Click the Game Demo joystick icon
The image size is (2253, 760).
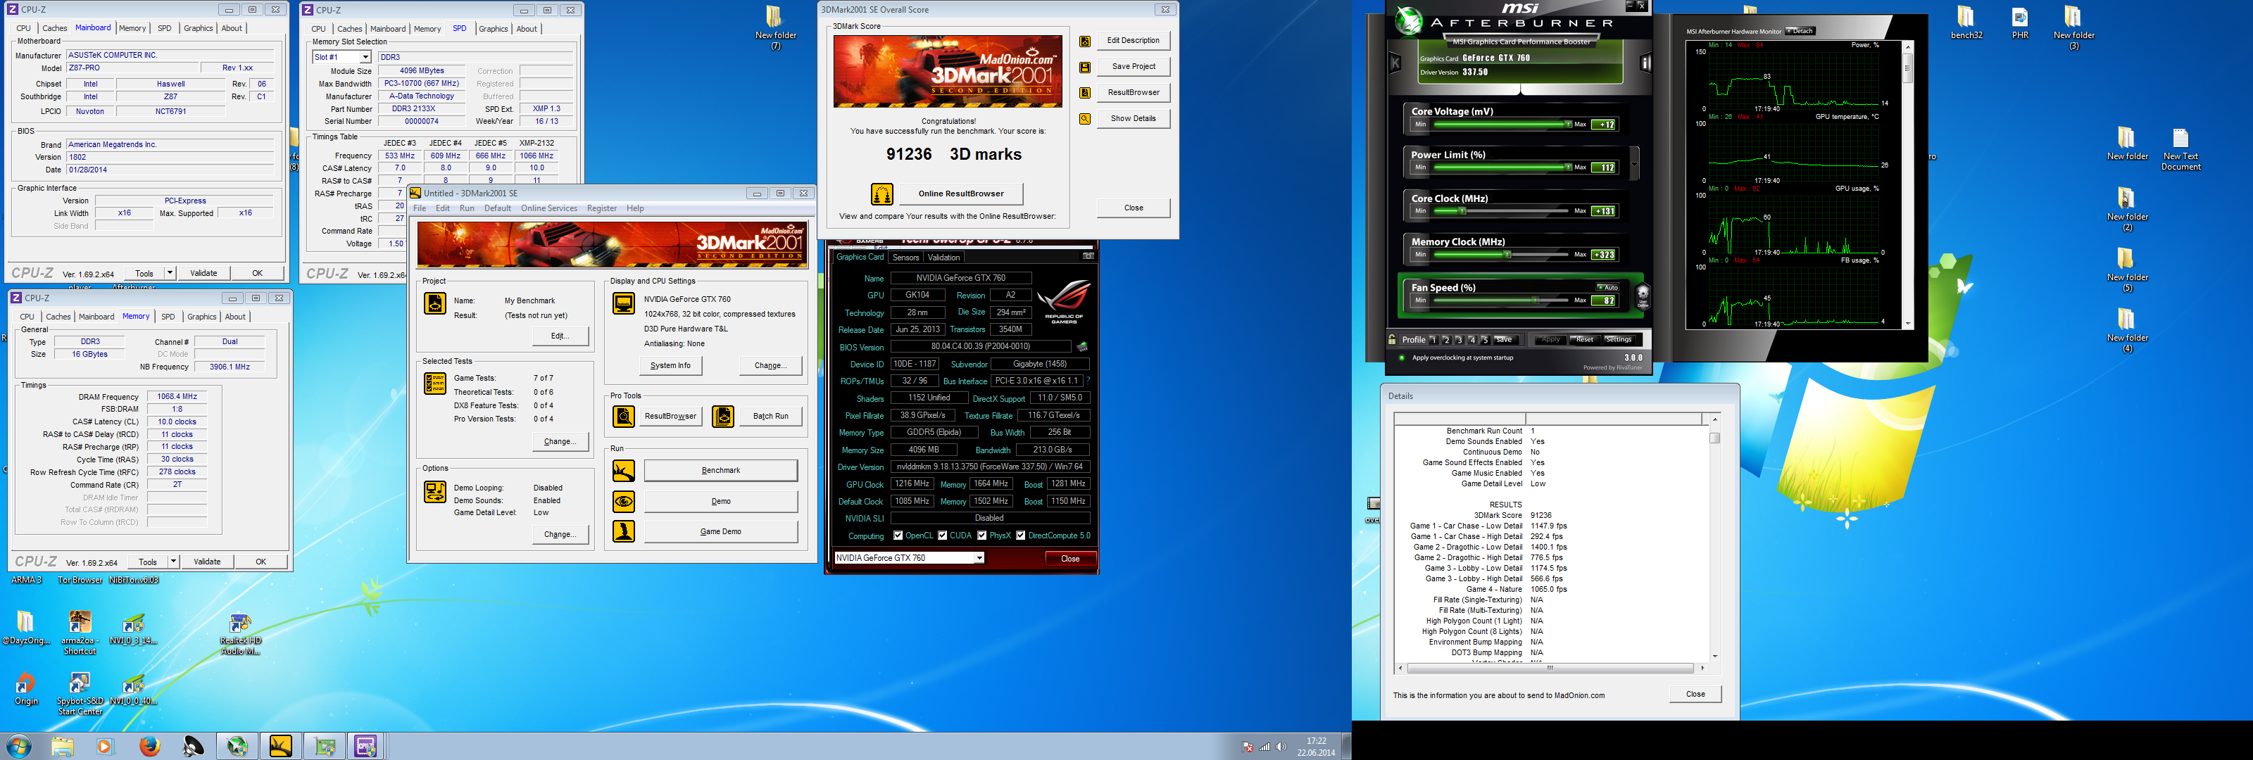point(624,531)
